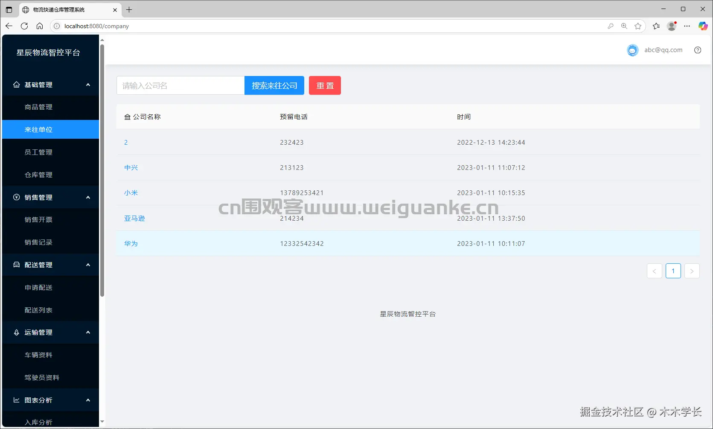The image size is (713, 429).
Task: Click the browser refresh icon
Action: 24,26
